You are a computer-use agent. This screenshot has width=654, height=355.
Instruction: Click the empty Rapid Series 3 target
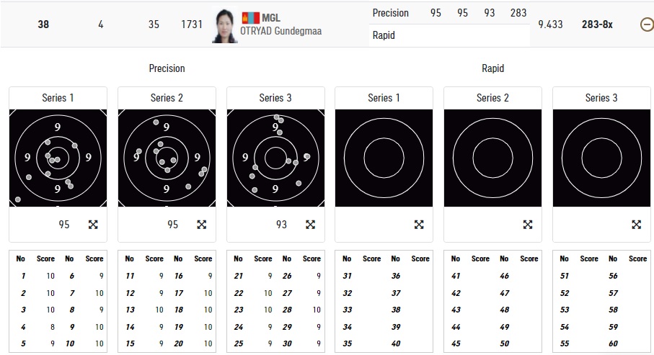point(601,158)
